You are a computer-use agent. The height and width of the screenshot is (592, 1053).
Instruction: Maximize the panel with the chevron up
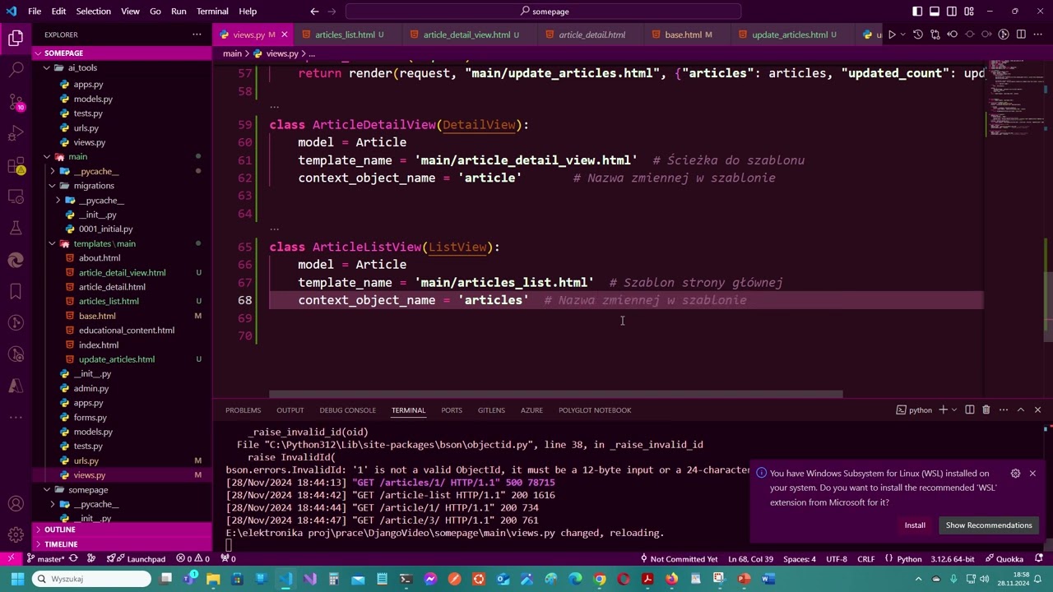coord(1021,410)
